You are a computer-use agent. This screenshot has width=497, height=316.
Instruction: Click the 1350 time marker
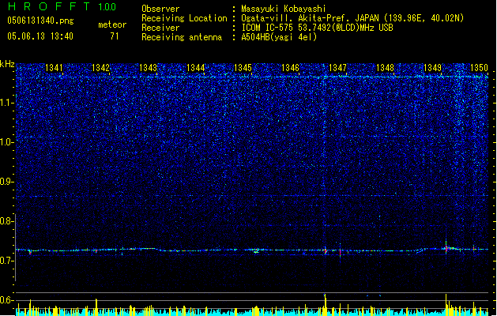479,68
